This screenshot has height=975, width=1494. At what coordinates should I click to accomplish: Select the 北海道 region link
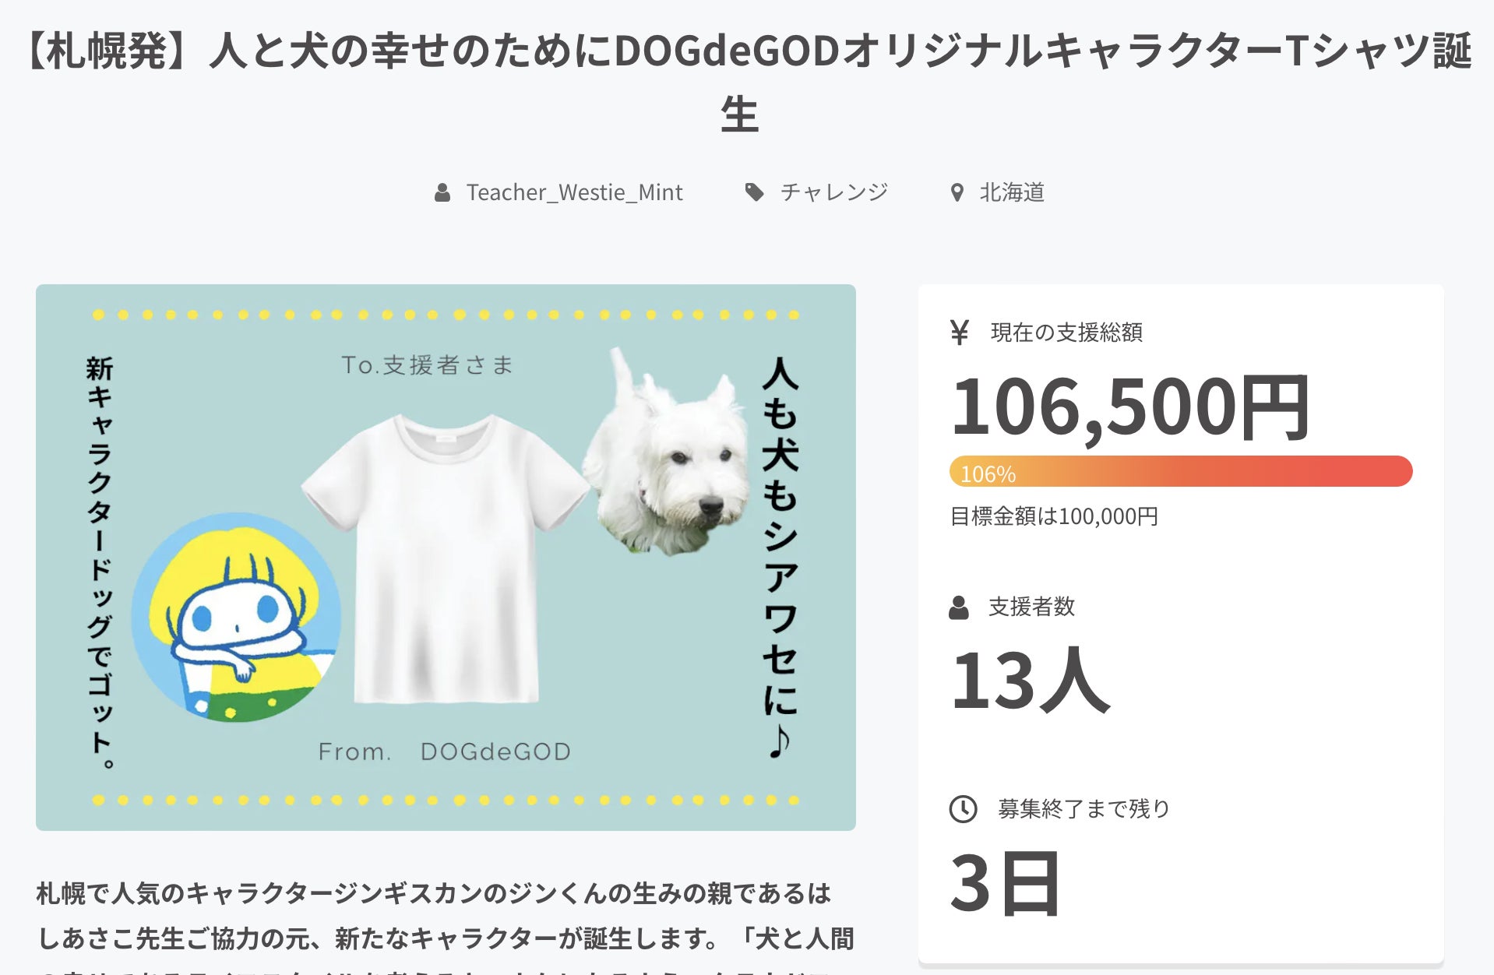click(x=1012, y=192)
